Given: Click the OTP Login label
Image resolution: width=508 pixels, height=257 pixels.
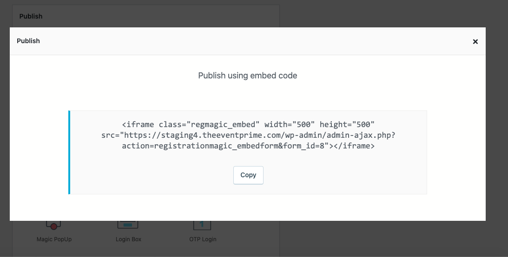Looking at the screenshot, I should [x=203, y=239].
